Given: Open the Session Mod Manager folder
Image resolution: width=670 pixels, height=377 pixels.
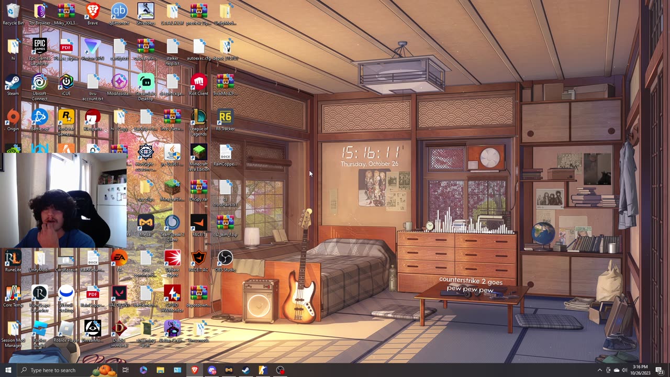Looking at the screenshot, I should tap(13, 334).
